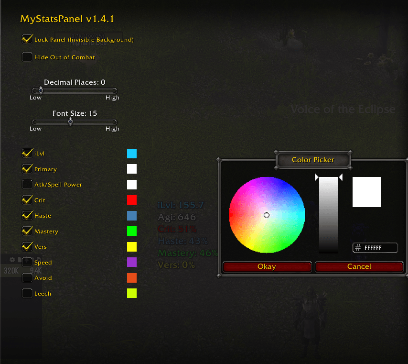This screenshot has width=408, height=364.
Task: Click the brightness bar in Color Picker
Action: [329, 215]
